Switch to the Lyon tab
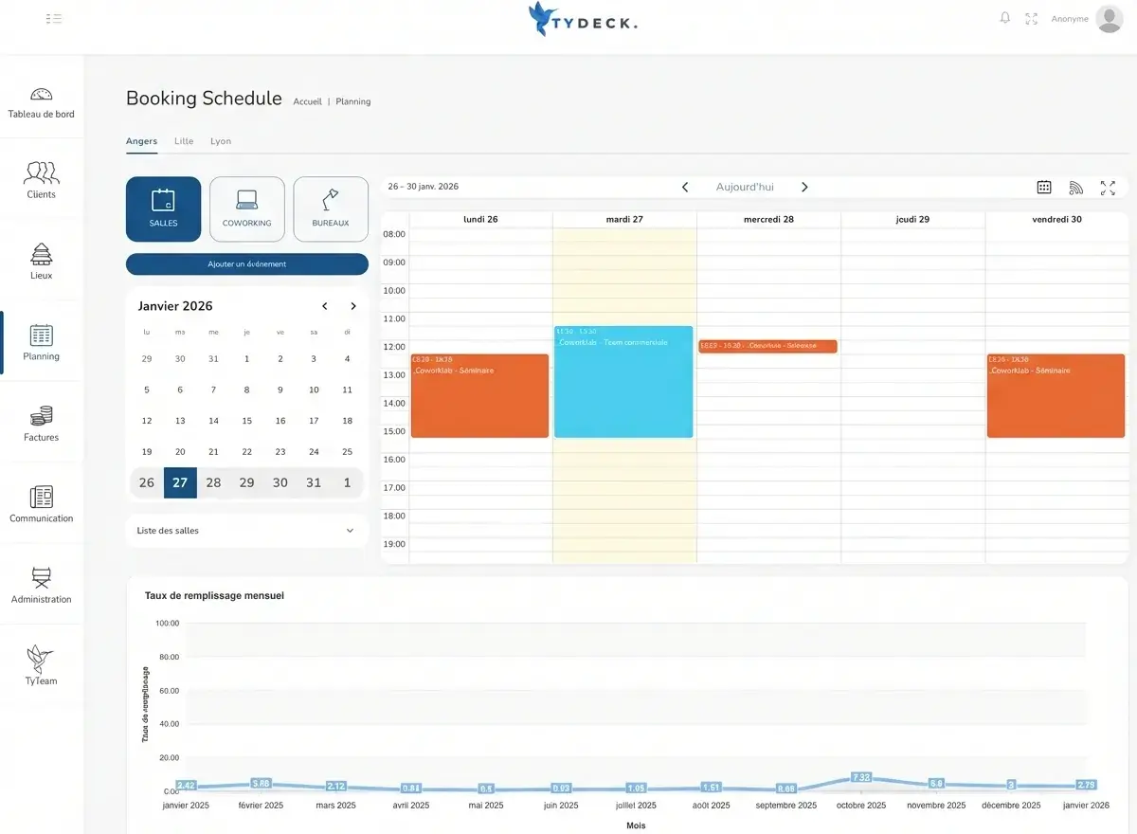Screen dimensions: 1137x834 (x=221, y=141)
